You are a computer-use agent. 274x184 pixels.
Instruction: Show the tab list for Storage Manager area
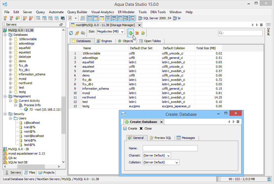coord(261,25)
